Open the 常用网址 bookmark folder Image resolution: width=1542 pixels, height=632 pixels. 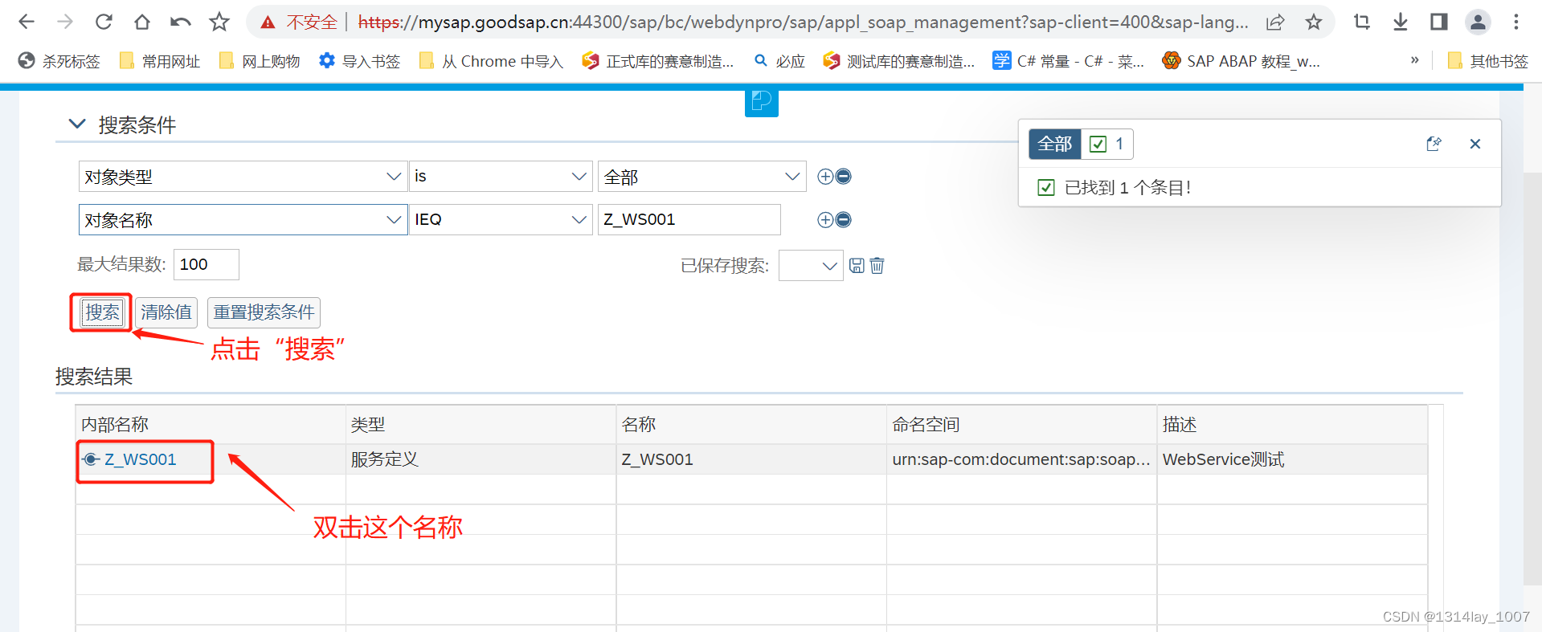pos(159,61)
